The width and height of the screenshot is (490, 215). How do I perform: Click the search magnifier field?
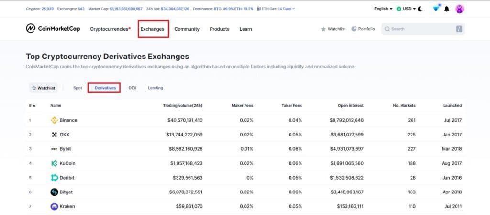(x=423, y=29)
